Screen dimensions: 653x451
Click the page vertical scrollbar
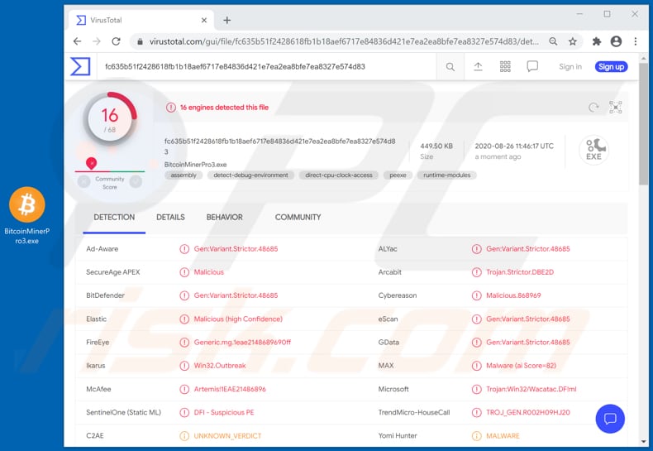tap(644, 124)
